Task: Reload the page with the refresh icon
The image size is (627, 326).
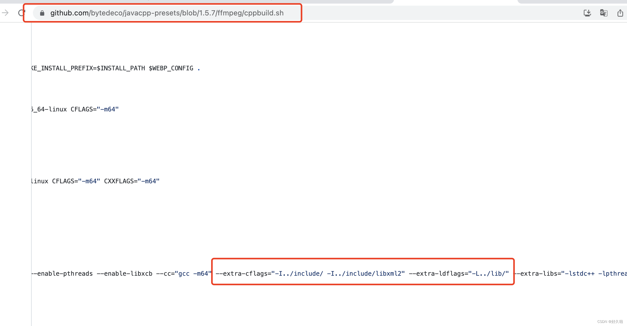Action: 22,13
